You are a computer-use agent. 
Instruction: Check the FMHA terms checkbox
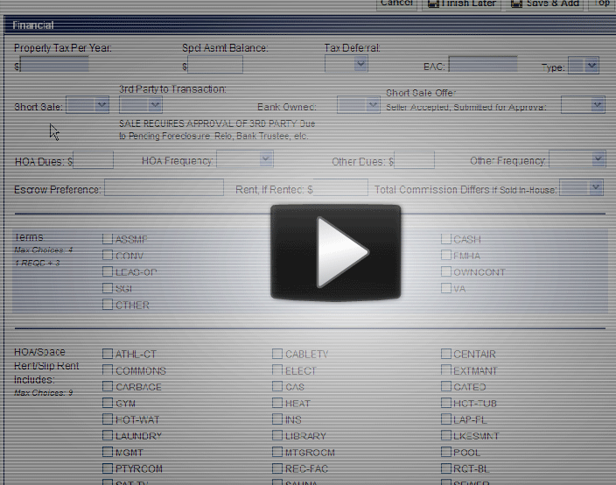coord(446,255)
